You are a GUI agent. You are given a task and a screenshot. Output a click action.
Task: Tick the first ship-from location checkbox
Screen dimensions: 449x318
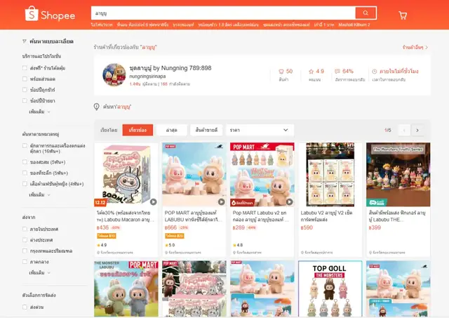25,229
